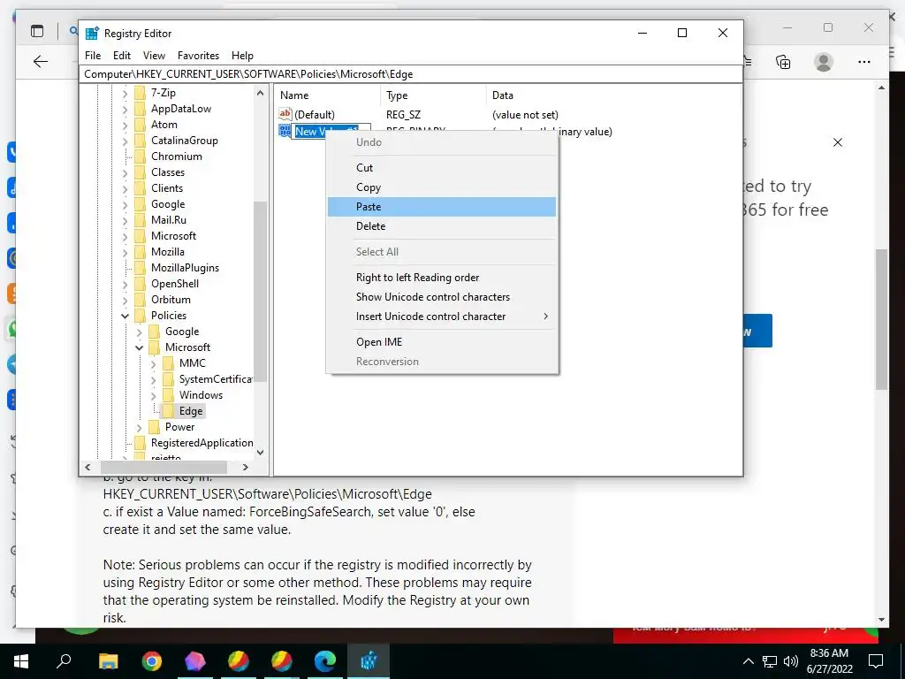
Task: Click the Name column header
Action: point(327,95)
